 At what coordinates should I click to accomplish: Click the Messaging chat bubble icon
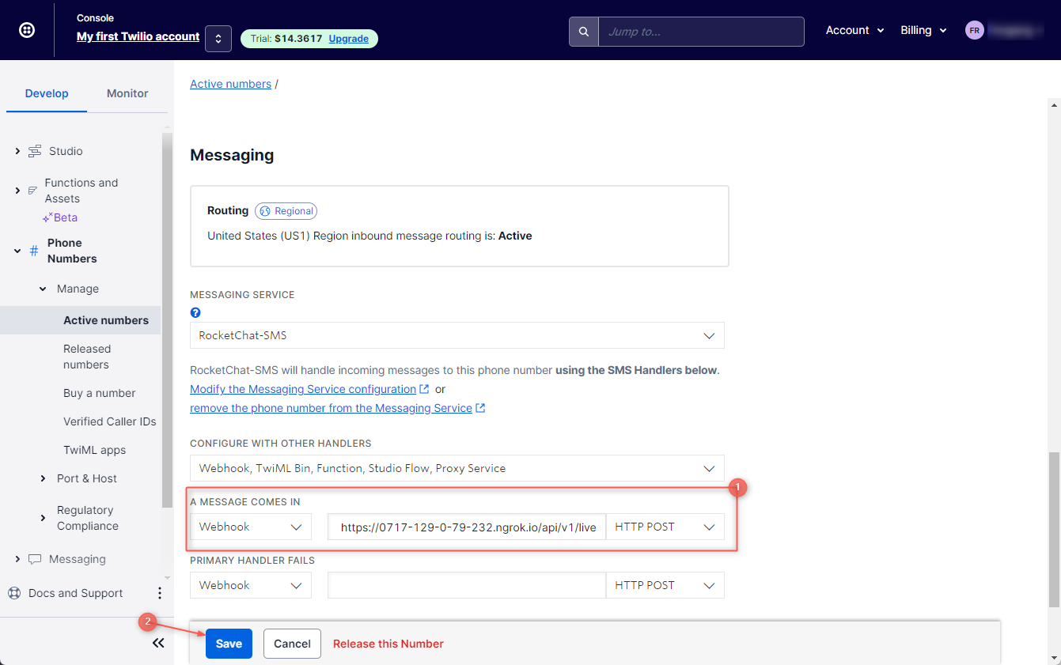point(35,559)
